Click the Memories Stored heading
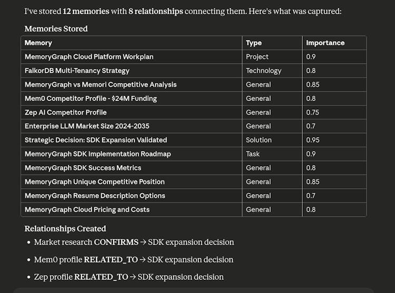The image size is (395, 293). [x=56, y=29]
